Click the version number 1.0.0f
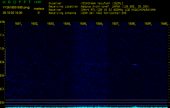The height and width of the screenshot is (108, 170). [x=37, y=2]
